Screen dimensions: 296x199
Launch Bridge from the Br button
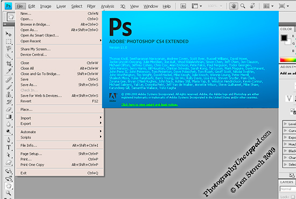point(183,6)
